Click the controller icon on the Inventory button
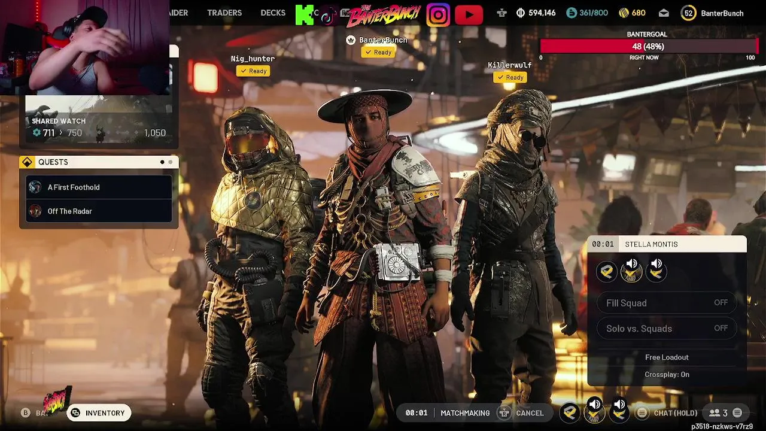 [x=76, y=412]
